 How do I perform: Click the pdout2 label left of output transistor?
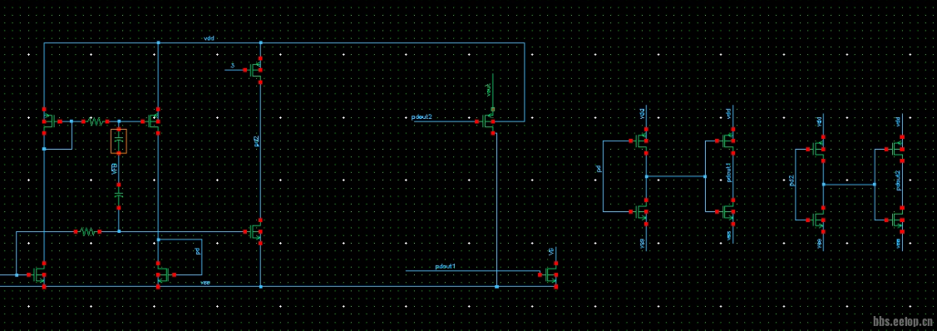tap(422, 116)
